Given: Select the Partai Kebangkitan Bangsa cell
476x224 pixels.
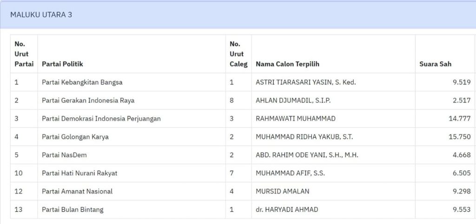Looking at the screenshot, I should click(82, 82).
